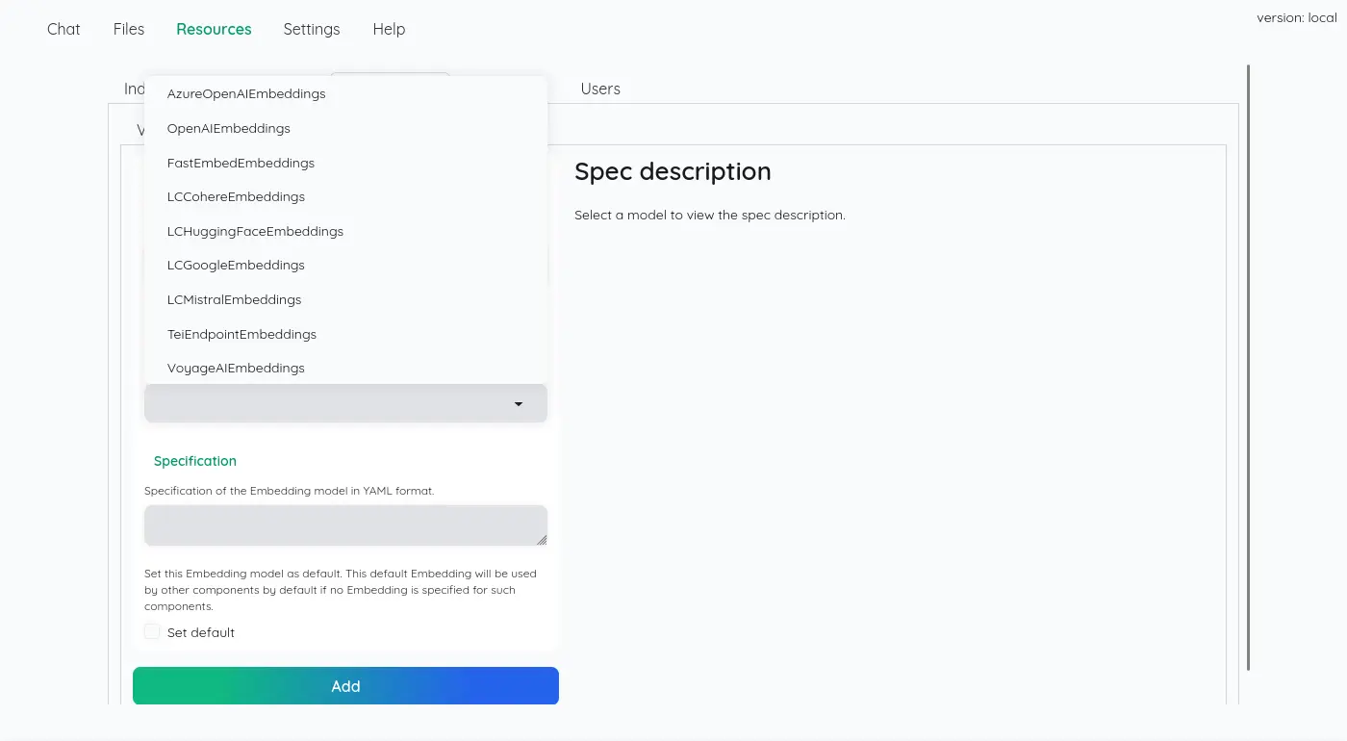
Task: Go to the Settings tab
Action: coord(312,29)
